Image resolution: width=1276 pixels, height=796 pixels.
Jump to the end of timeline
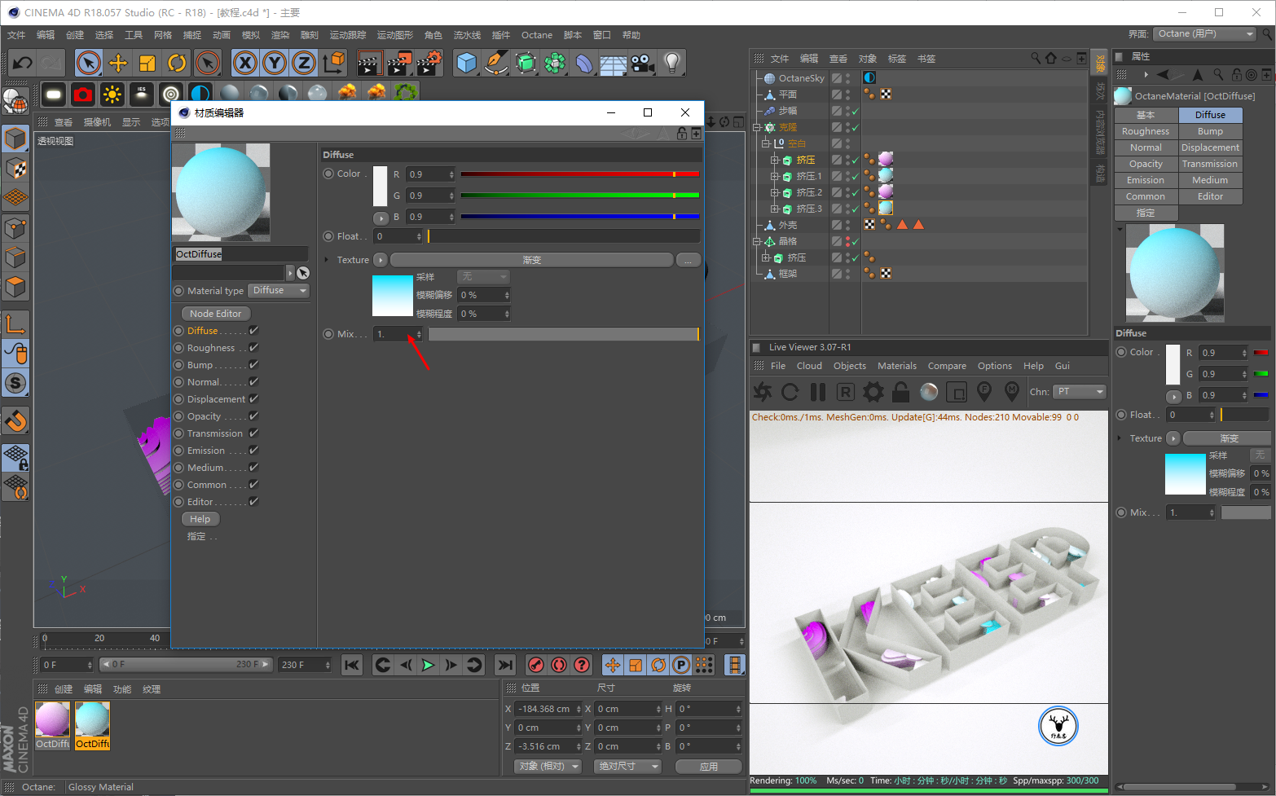505,666
